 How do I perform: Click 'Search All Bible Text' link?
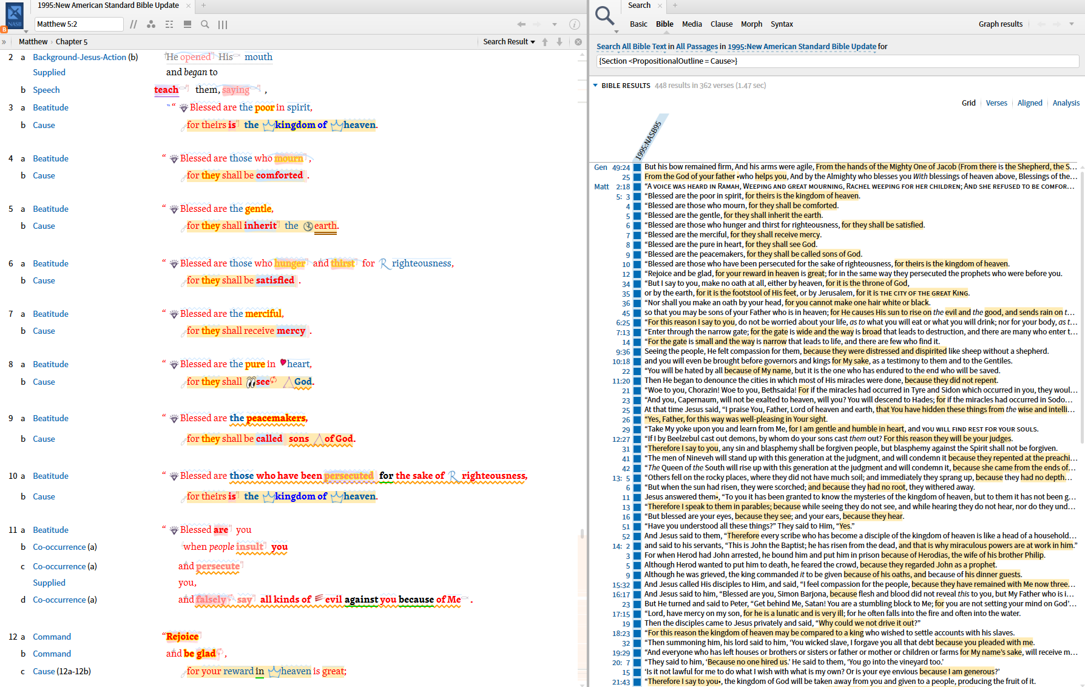coord(631,47)
